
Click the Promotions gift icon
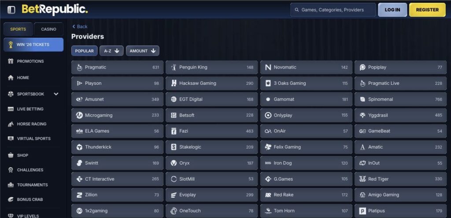coord(11,61)
